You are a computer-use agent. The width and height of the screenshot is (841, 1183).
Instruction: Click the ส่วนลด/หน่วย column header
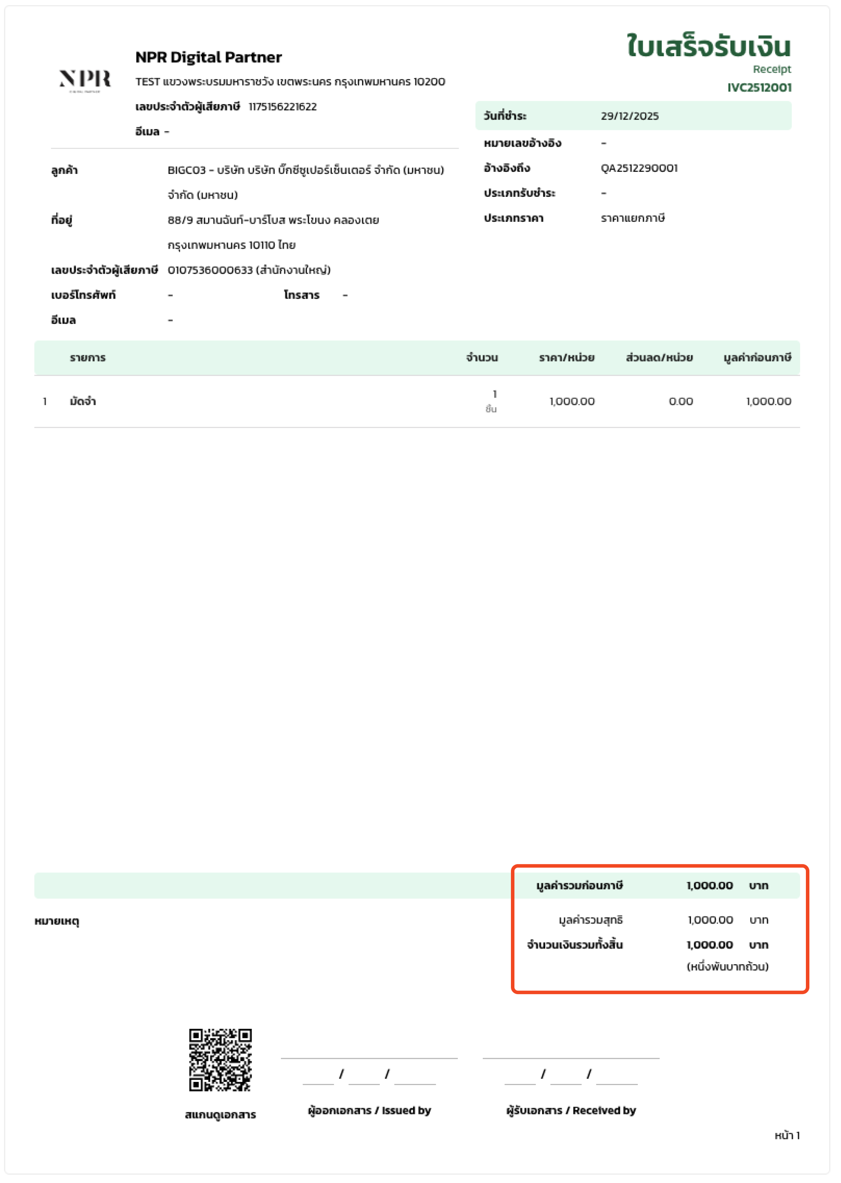click(x=659, y=358)
